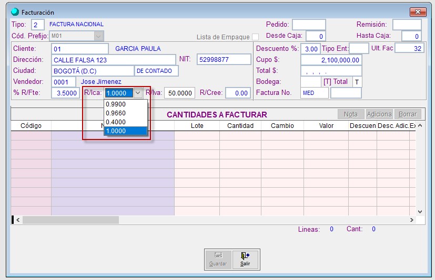Click the Vendedor code field 0001

(x=64, y=82)
